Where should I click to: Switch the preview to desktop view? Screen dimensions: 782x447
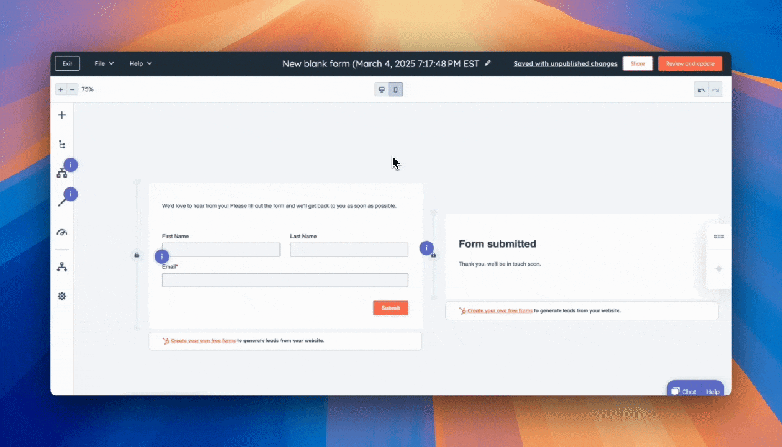click(381, 89)
